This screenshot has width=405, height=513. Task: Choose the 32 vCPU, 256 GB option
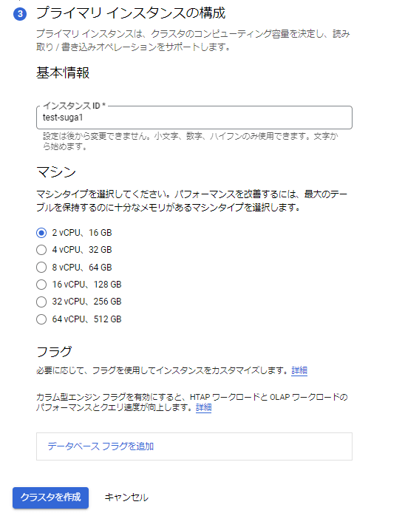coord(41,302)
